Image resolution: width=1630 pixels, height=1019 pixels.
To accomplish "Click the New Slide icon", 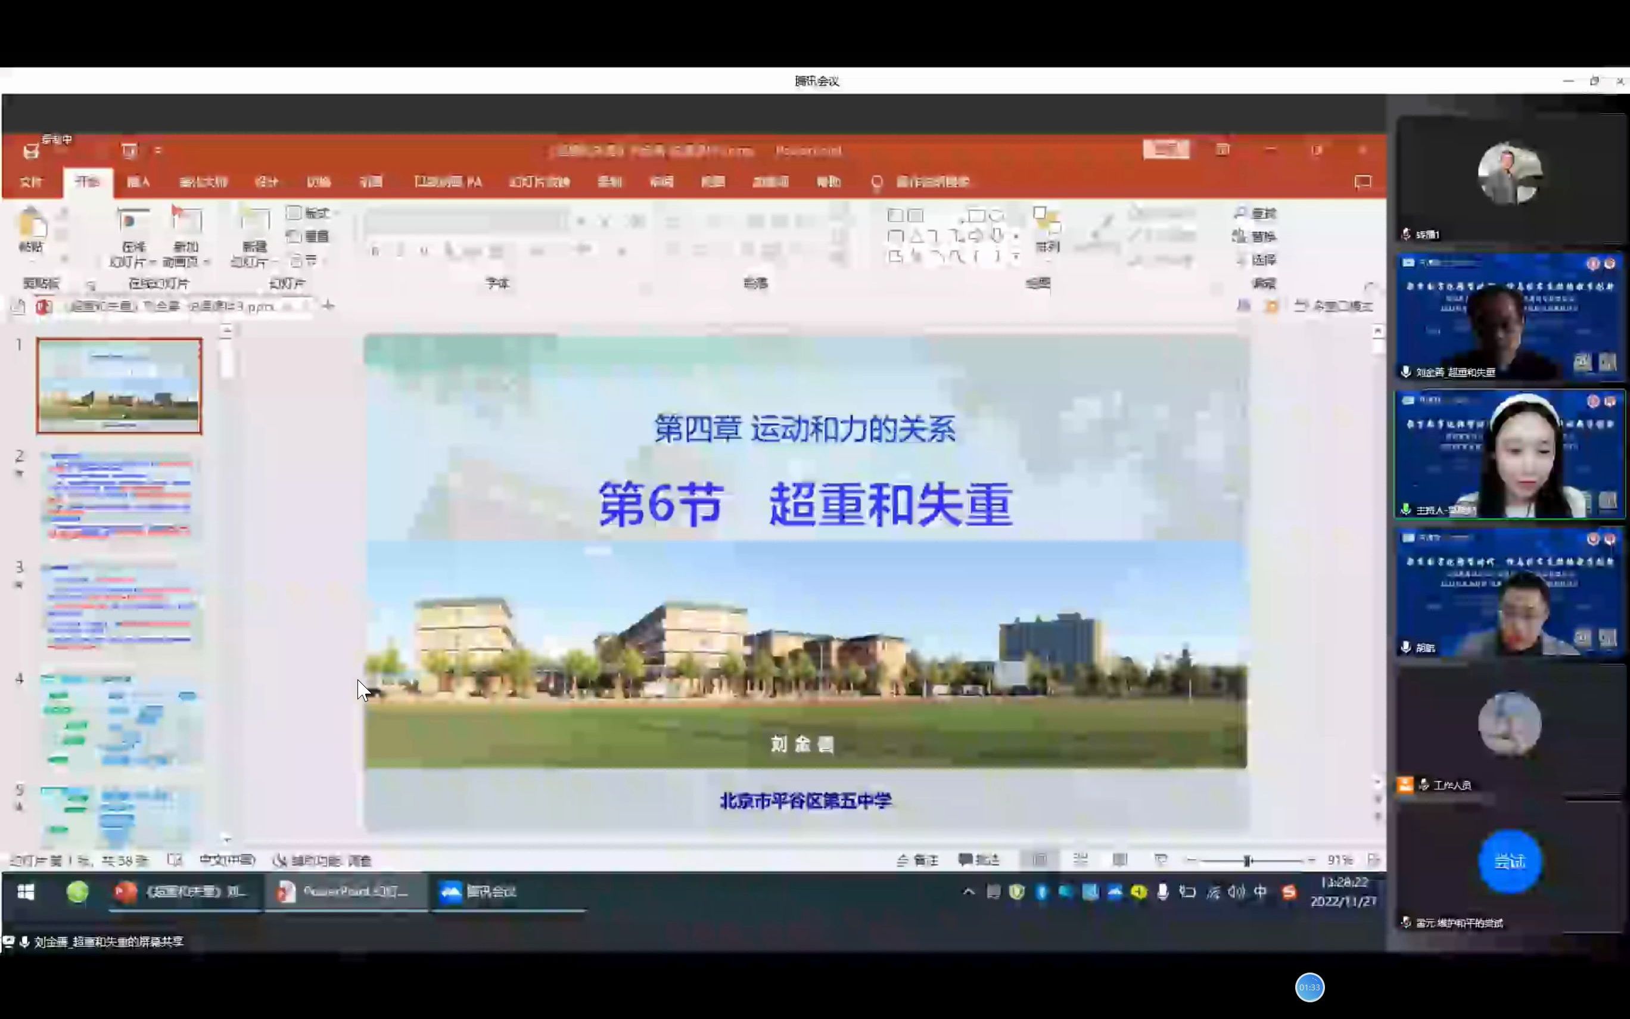I will pos(254,221).
